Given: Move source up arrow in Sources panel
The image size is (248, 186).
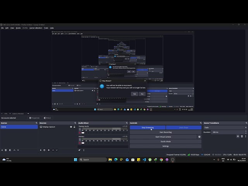Looking at the screenshot, I should 53,150.
